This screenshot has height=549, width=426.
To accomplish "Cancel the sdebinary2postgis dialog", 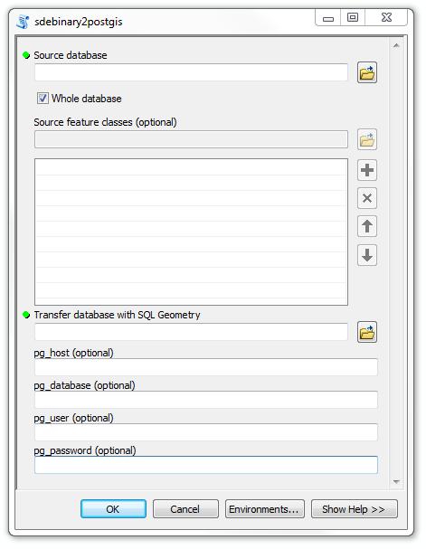I will pyautogui.click(x=185, y=508).
